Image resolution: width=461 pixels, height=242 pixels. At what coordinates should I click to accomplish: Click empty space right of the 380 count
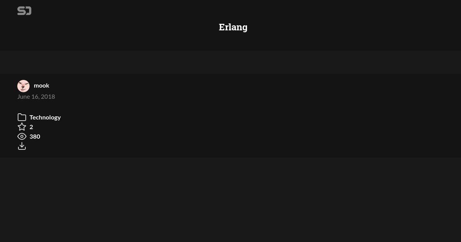point(230,136)
